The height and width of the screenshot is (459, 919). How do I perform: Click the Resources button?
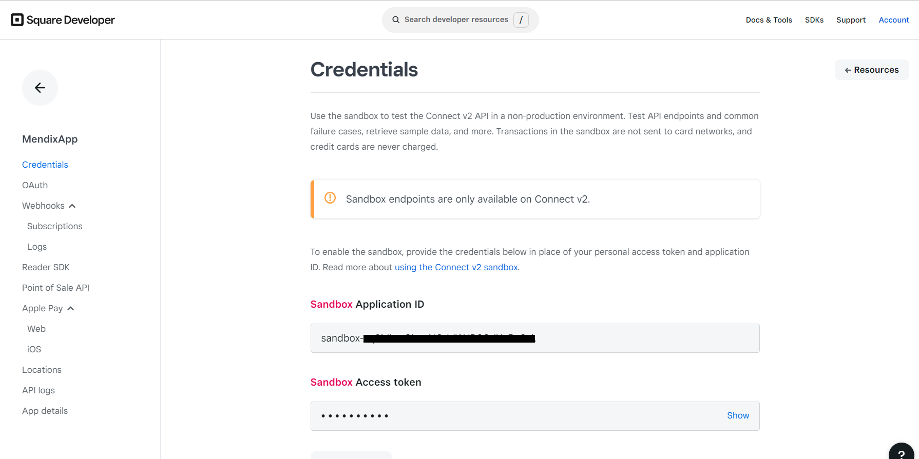click(871, 69)
